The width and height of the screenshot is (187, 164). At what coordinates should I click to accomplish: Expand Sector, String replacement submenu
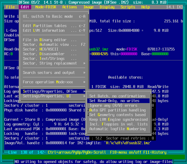click(54, 63)
